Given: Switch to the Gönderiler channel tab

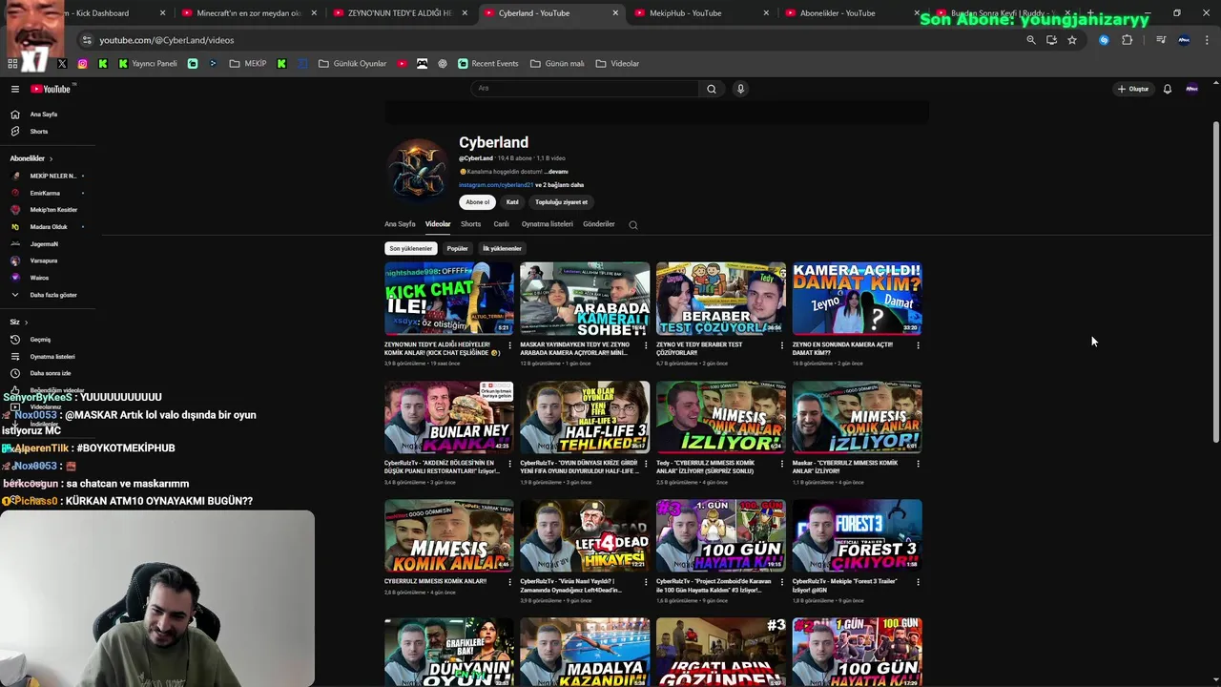Looking at the screenshot, I should 599,224.
